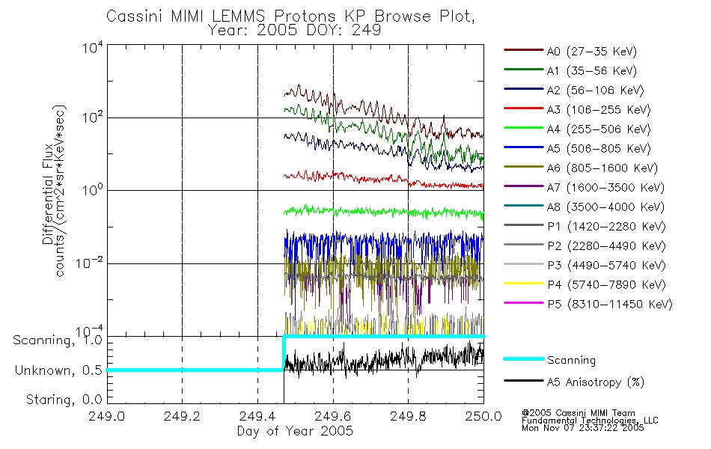Click the y-axis tick label 10^-2
The width and height of the screenshot is (711, 449).
89,262
